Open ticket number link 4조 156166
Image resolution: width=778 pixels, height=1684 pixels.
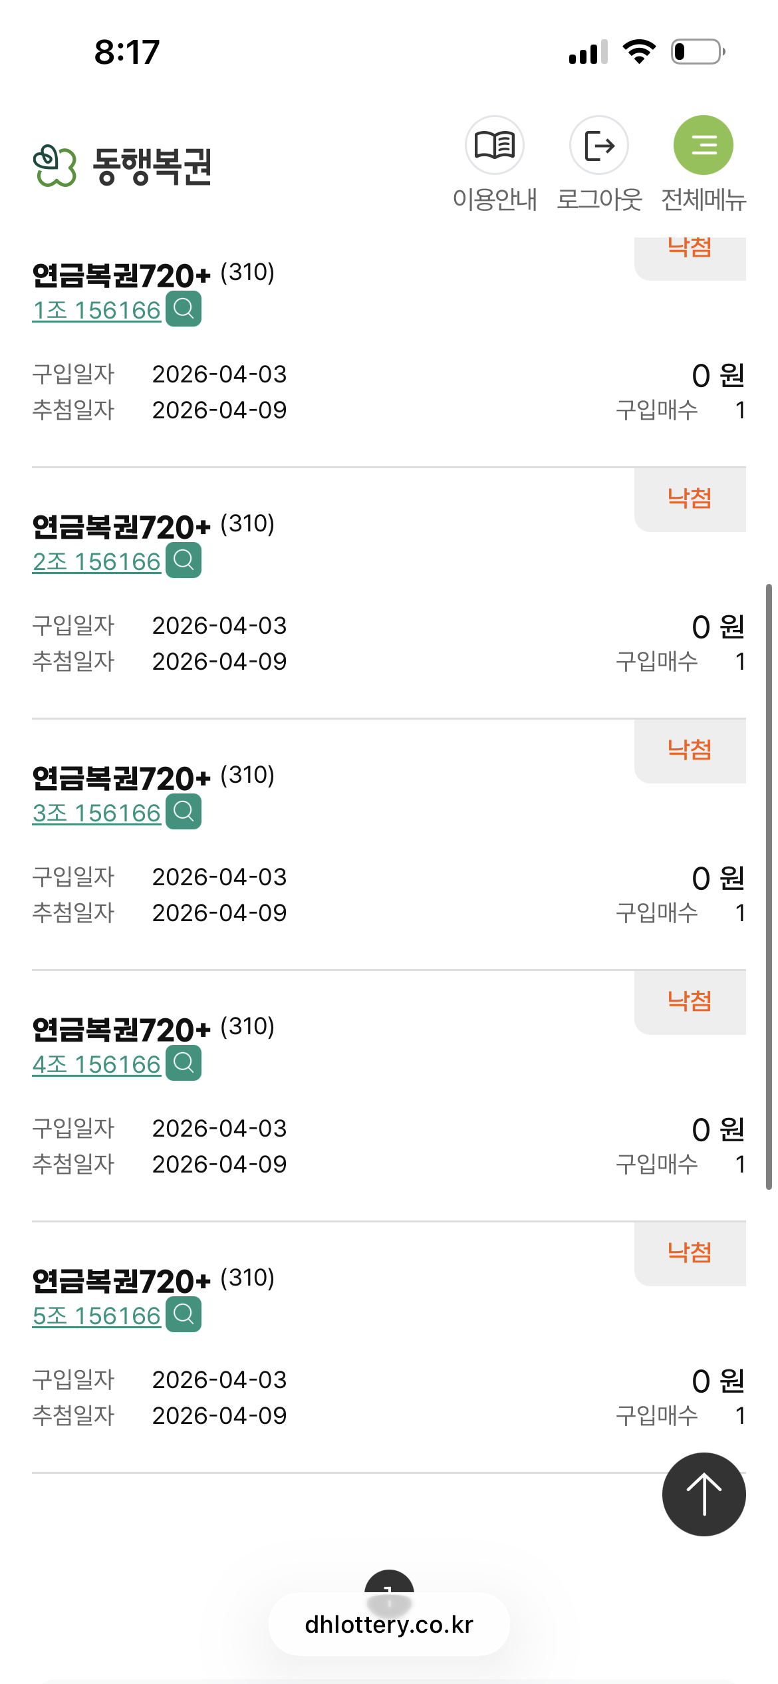[97, 1065]
